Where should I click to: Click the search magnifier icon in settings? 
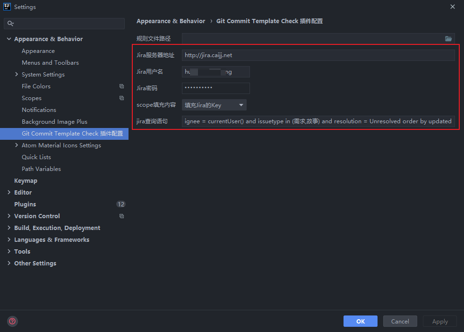[11, 24]
